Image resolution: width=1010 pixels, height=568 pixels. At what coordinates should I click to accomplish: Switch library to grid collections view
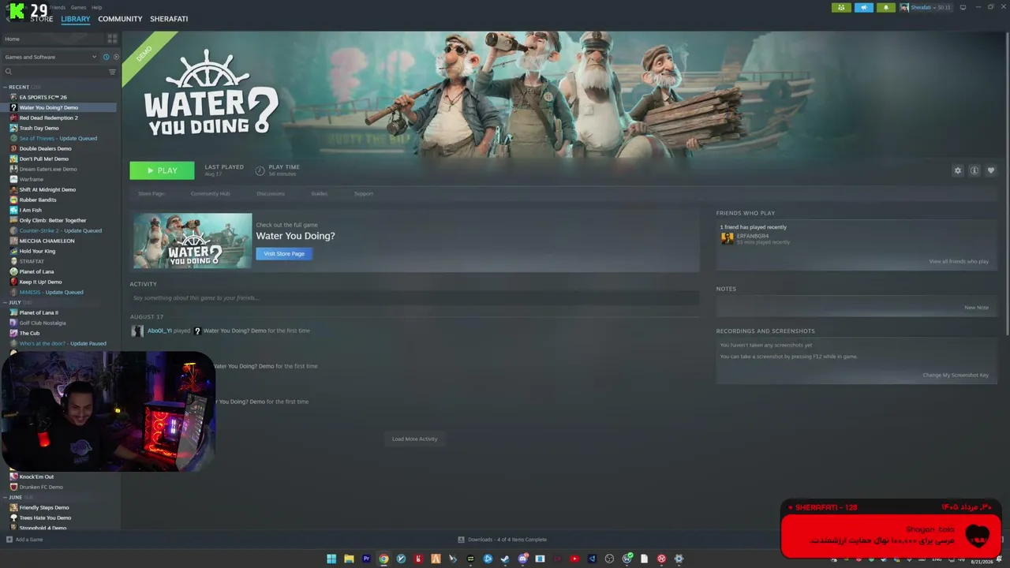(112, 39)
